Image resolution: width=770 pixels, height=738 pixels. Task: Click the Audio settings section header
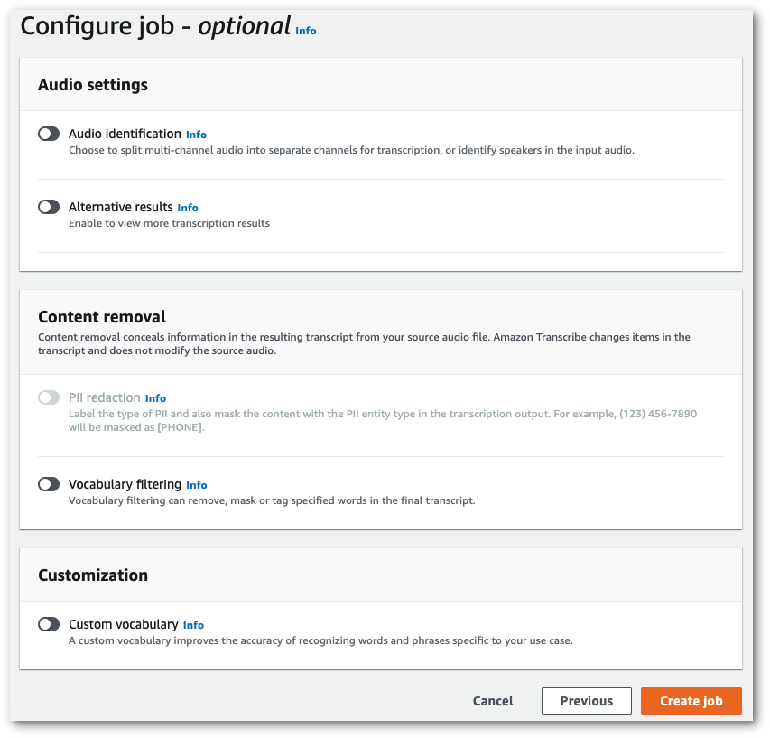(93, 84)
